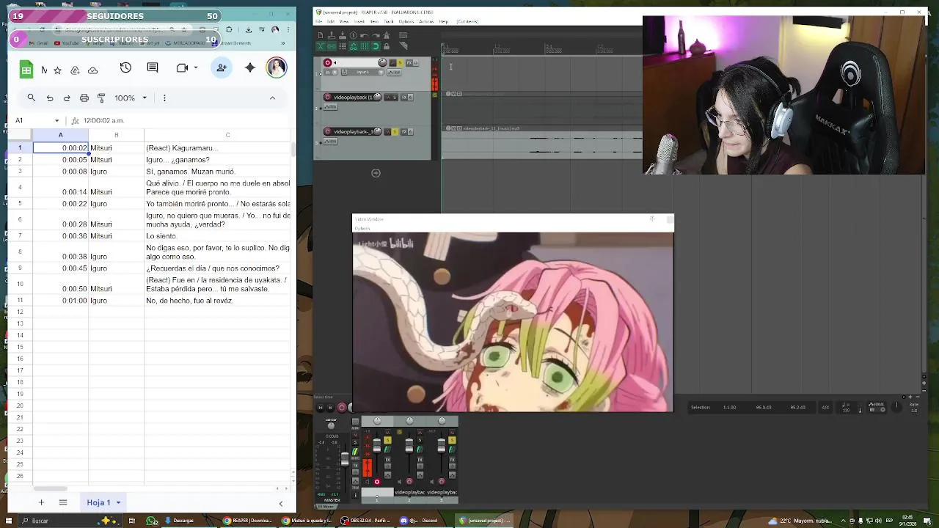Screen dimensions: 939x528
Task: Click the cloud save status icon
Action: click(92, 70)
